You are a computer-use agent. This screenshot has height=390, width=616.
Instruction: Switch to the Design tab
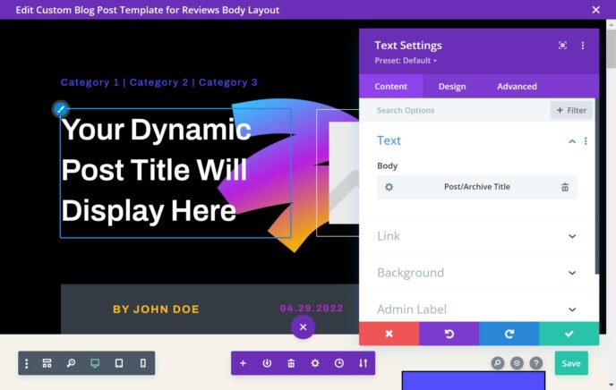tap(452, 86)
